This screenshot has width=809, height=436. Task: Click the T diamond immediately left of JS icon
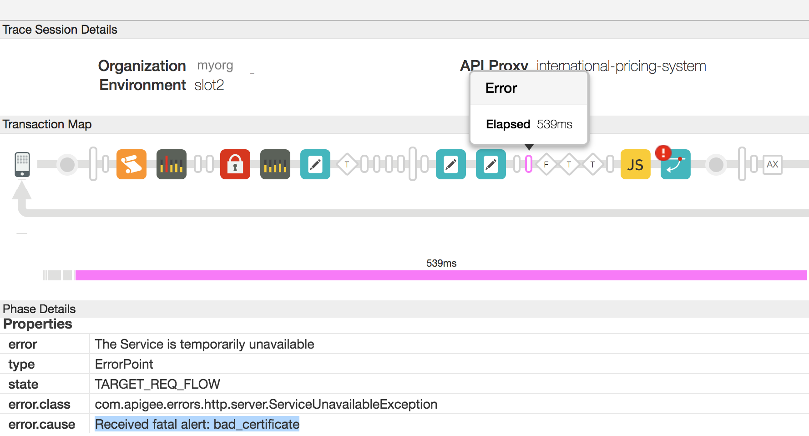592,164
